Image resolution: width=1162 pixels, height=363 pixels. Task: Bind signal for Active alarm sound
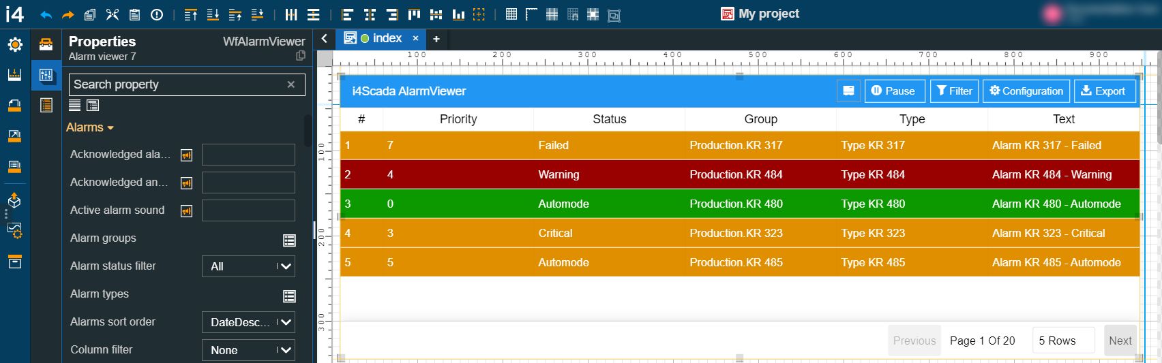[186, 211]
